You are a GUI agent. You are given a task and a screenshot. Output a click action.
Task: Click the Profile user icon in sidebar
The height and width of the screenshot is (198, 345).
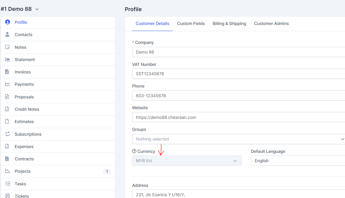(8, 22)
